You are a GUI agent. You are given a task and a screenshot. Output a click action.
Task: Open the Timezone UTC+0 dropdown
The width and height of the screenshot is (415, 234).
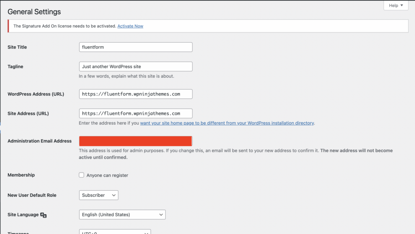tap(115, 232)
